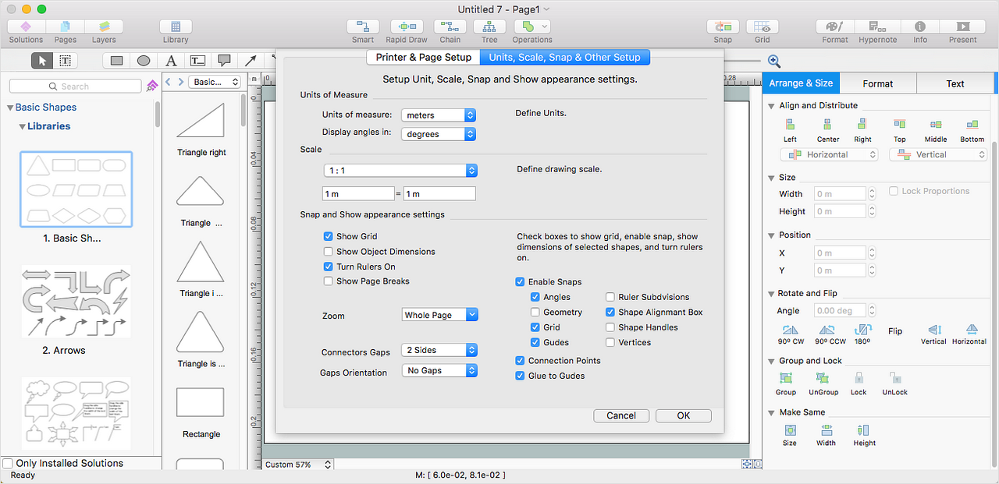Uncheck Turn Rulers On
The image size is (999, 484).
pos(328,266)
